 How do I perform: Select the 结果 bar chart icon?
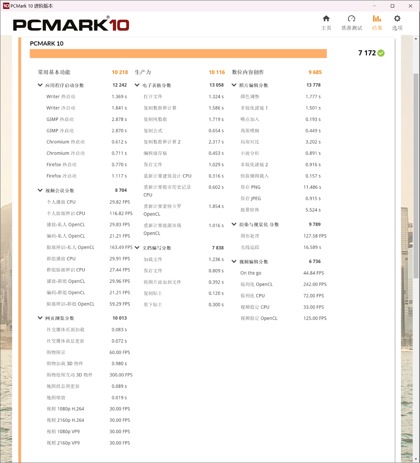click(377, 19)
